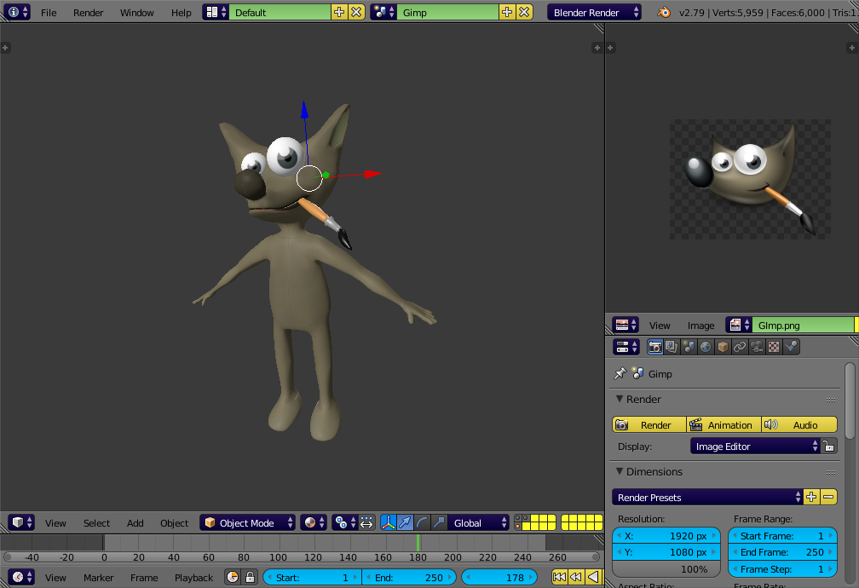Image resolution: width=859 pixels, height=588 pixels.
Task: Open the Add menu in 3D viewport
Action: tap(135, 523)
